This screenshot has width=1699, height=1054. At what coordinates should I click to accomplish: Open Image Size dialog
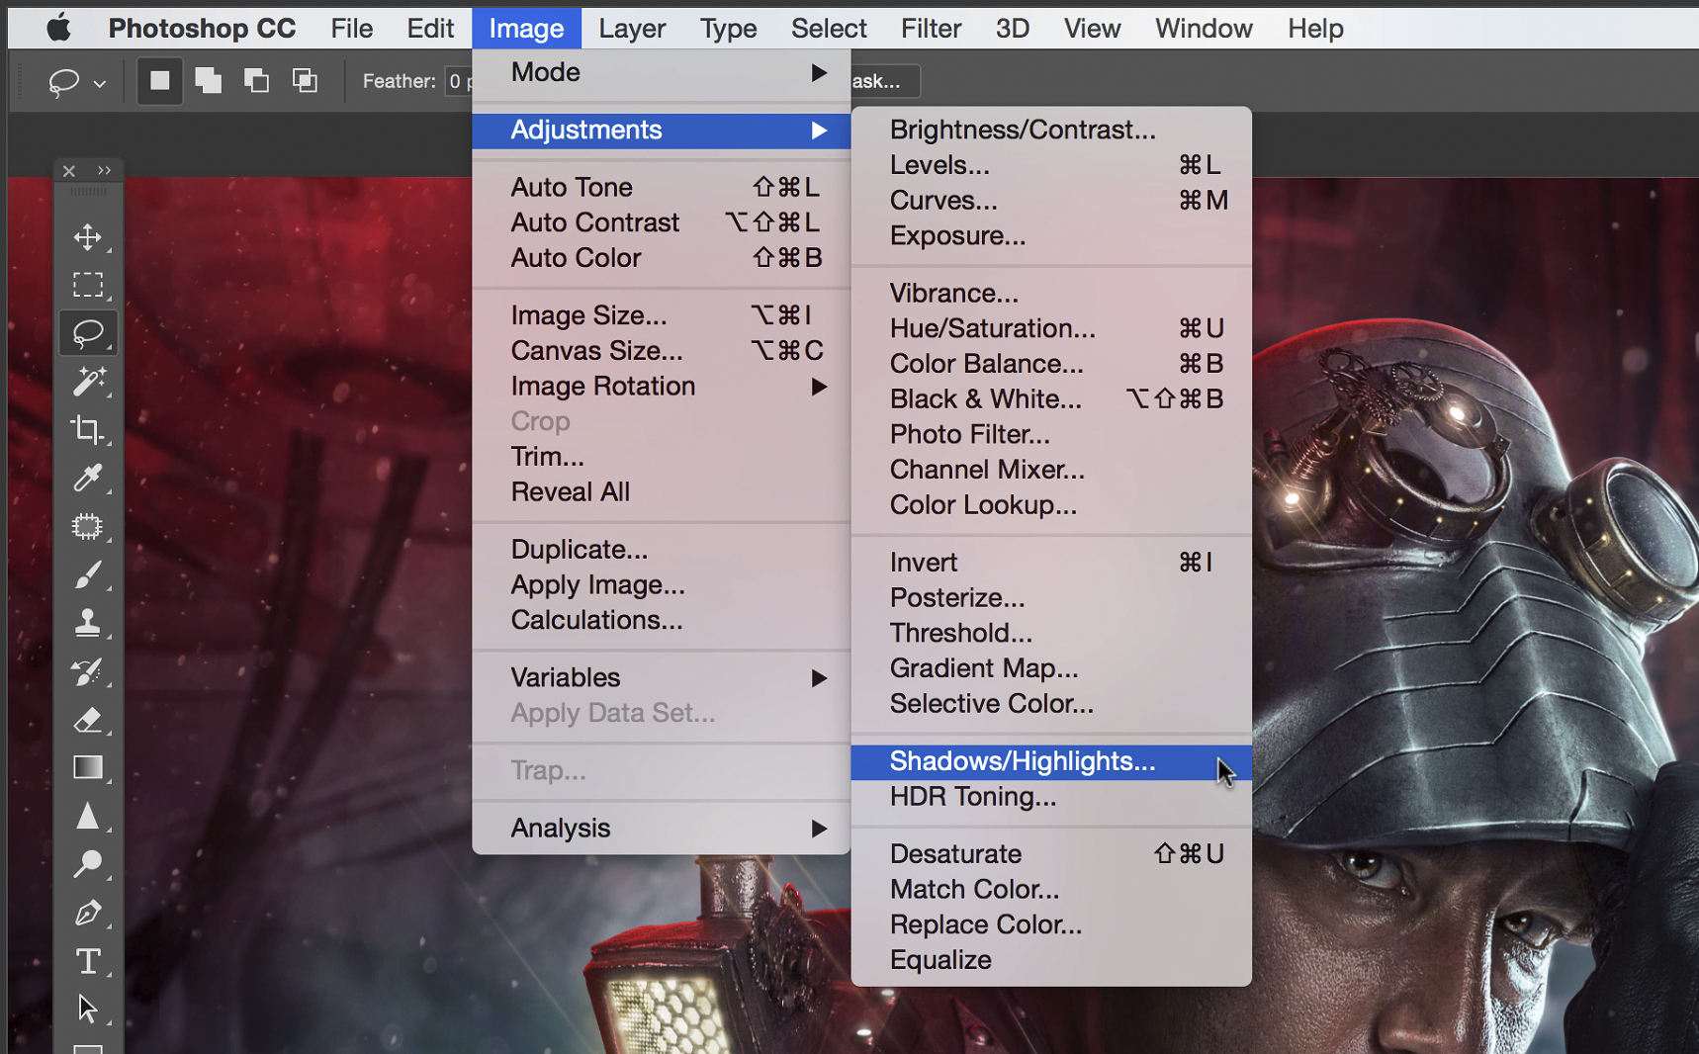click(x=661, y=315)
